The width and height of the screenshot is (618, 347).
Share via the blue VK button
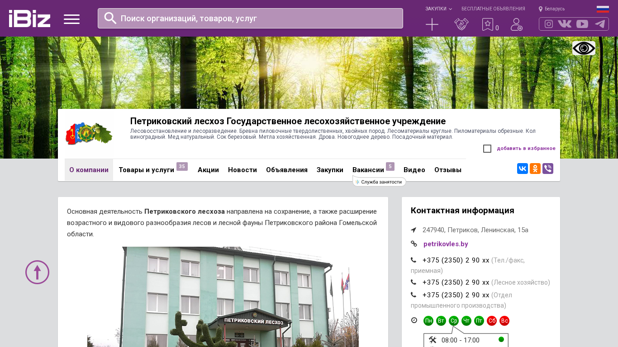(x=523, y=169)
